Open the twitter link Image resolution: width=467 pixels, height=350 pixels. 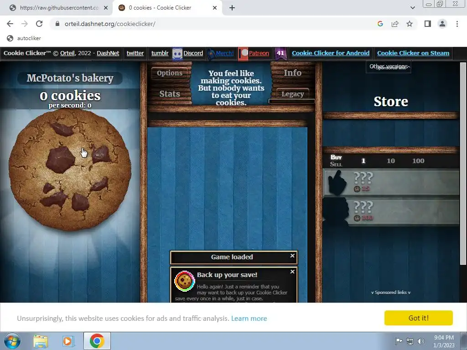(x=135, y=53)
